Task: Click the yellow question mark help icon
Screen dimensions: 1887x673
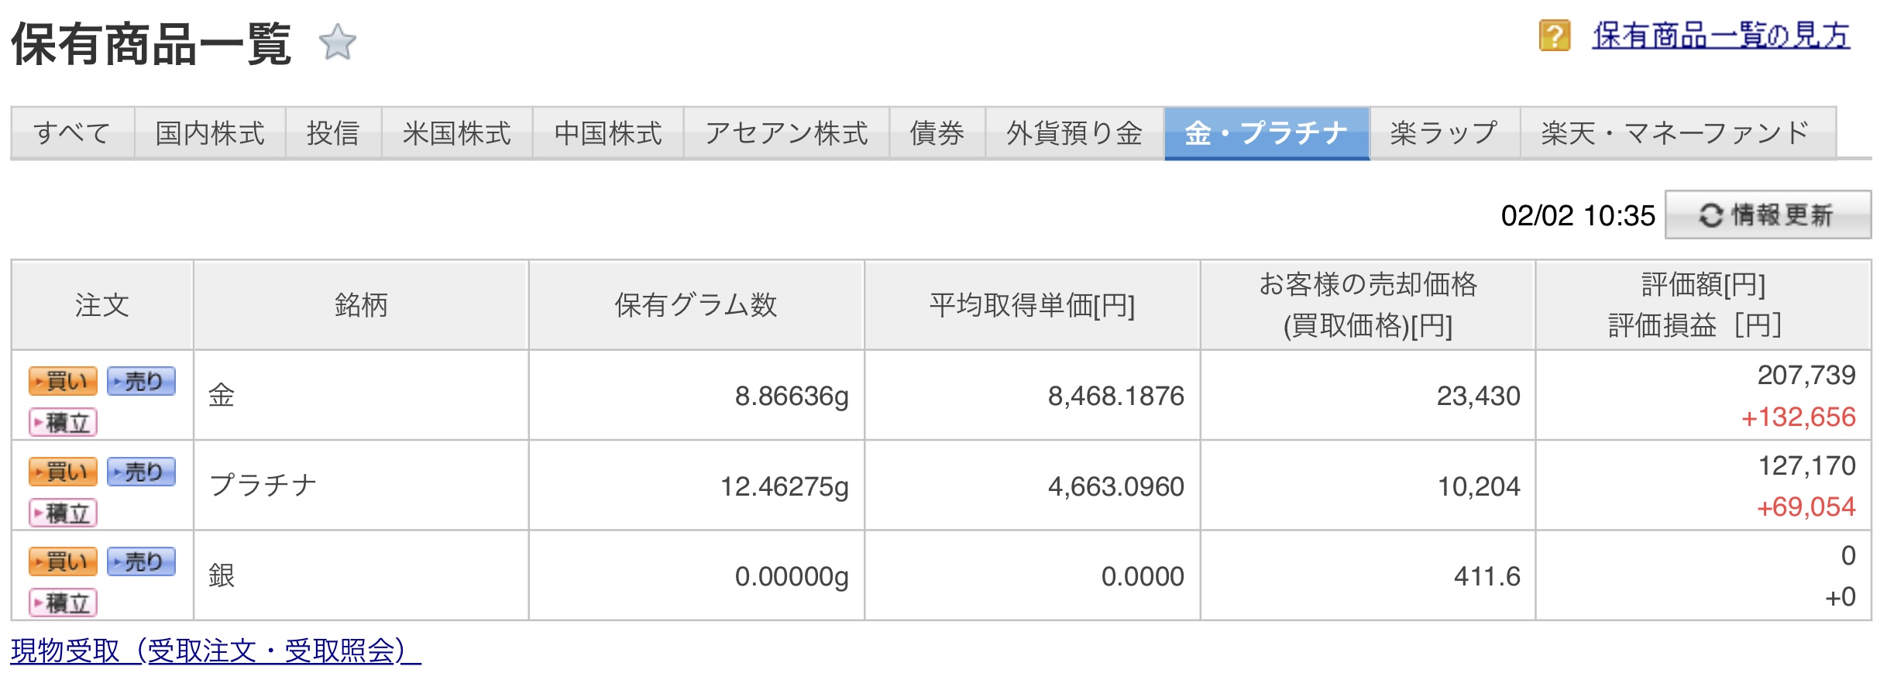Action: coord(1554,36)
